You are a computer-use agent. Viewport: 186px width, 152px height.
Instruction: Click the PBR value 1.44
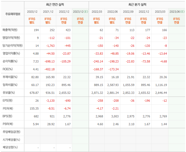pyautogui.click(x=164, y=124)
